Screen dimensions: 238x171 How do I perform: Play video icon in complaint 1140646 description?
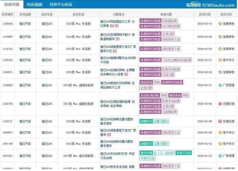[117, 26]
